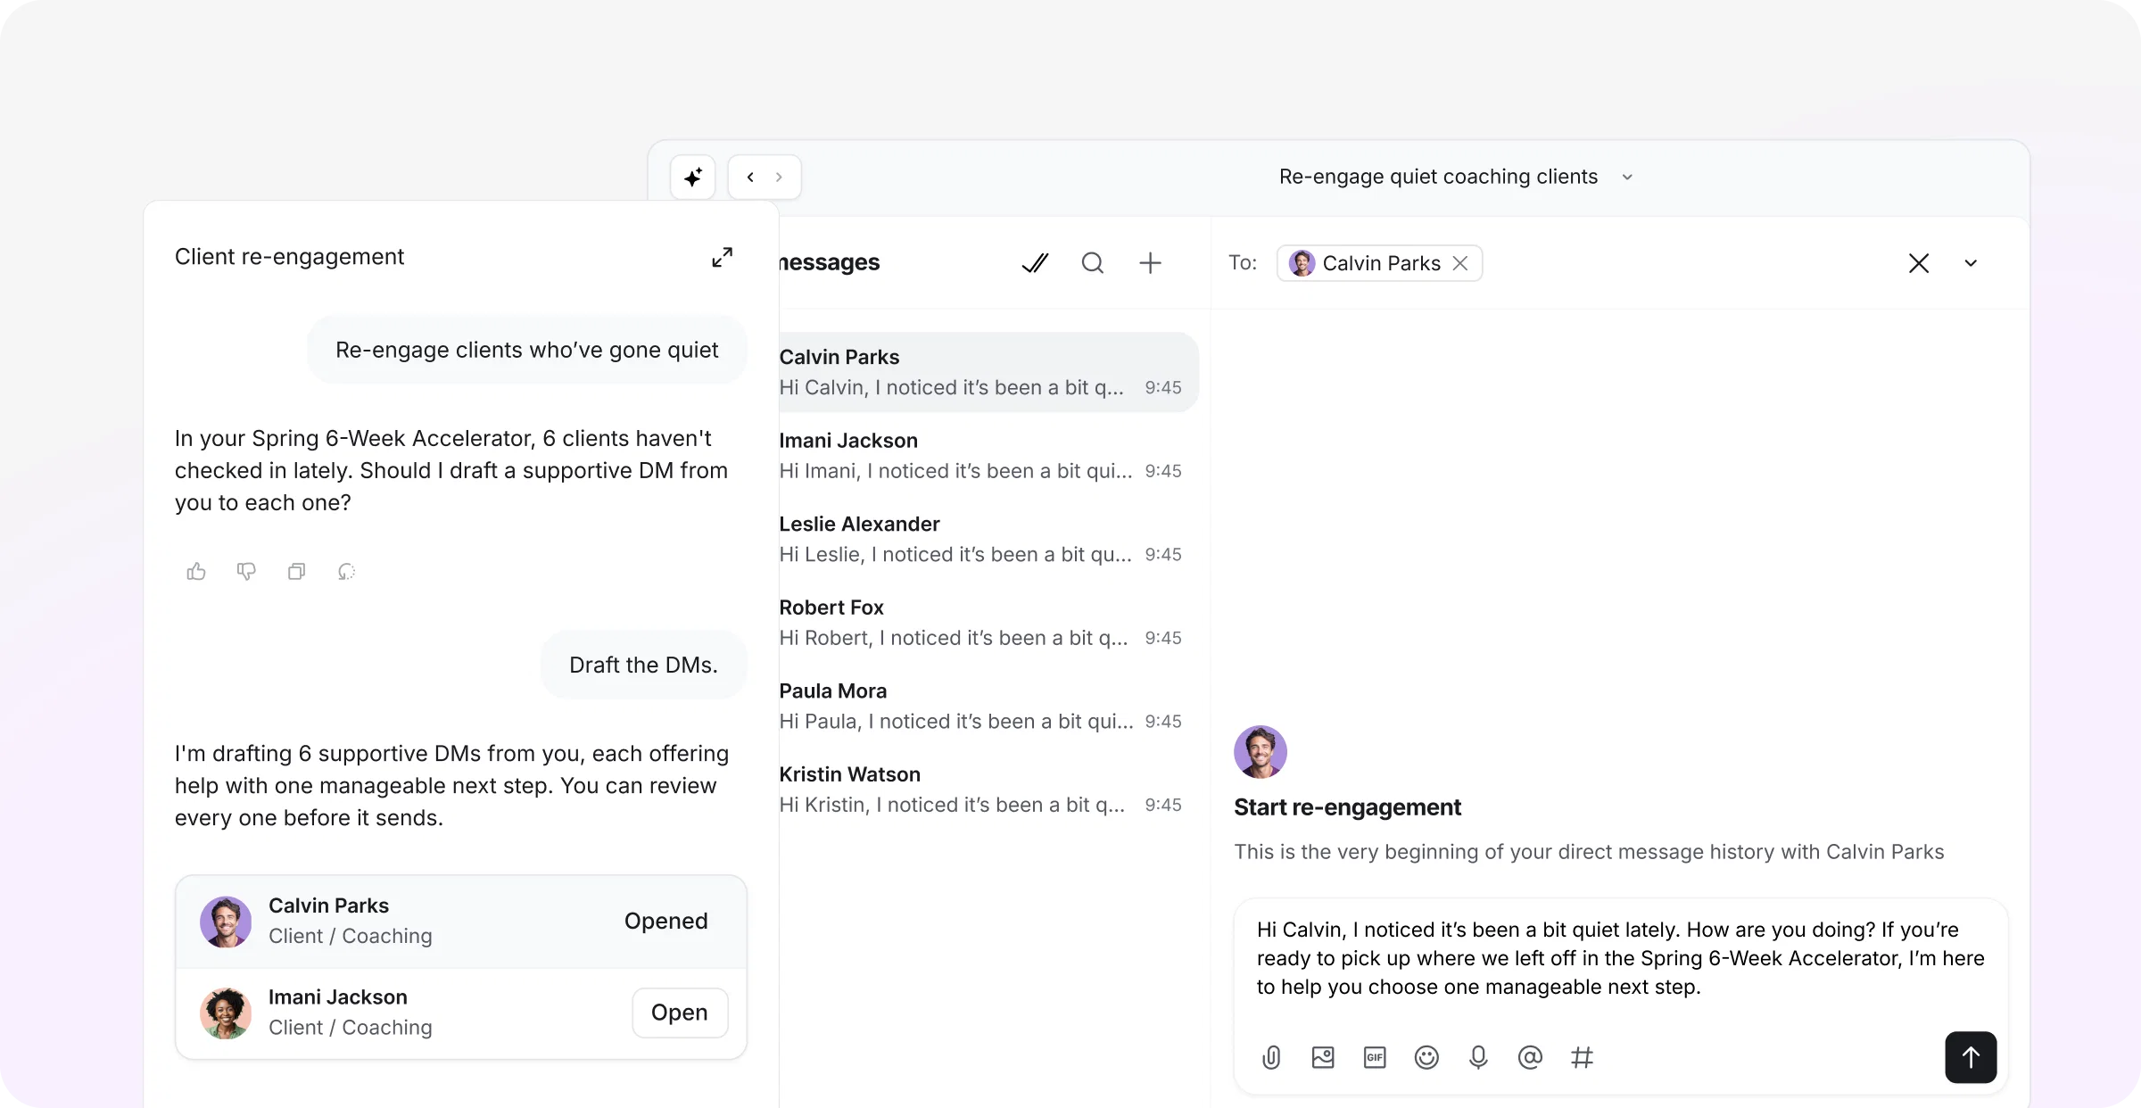Close the Calvin Parks conversation

point(1919,263)
